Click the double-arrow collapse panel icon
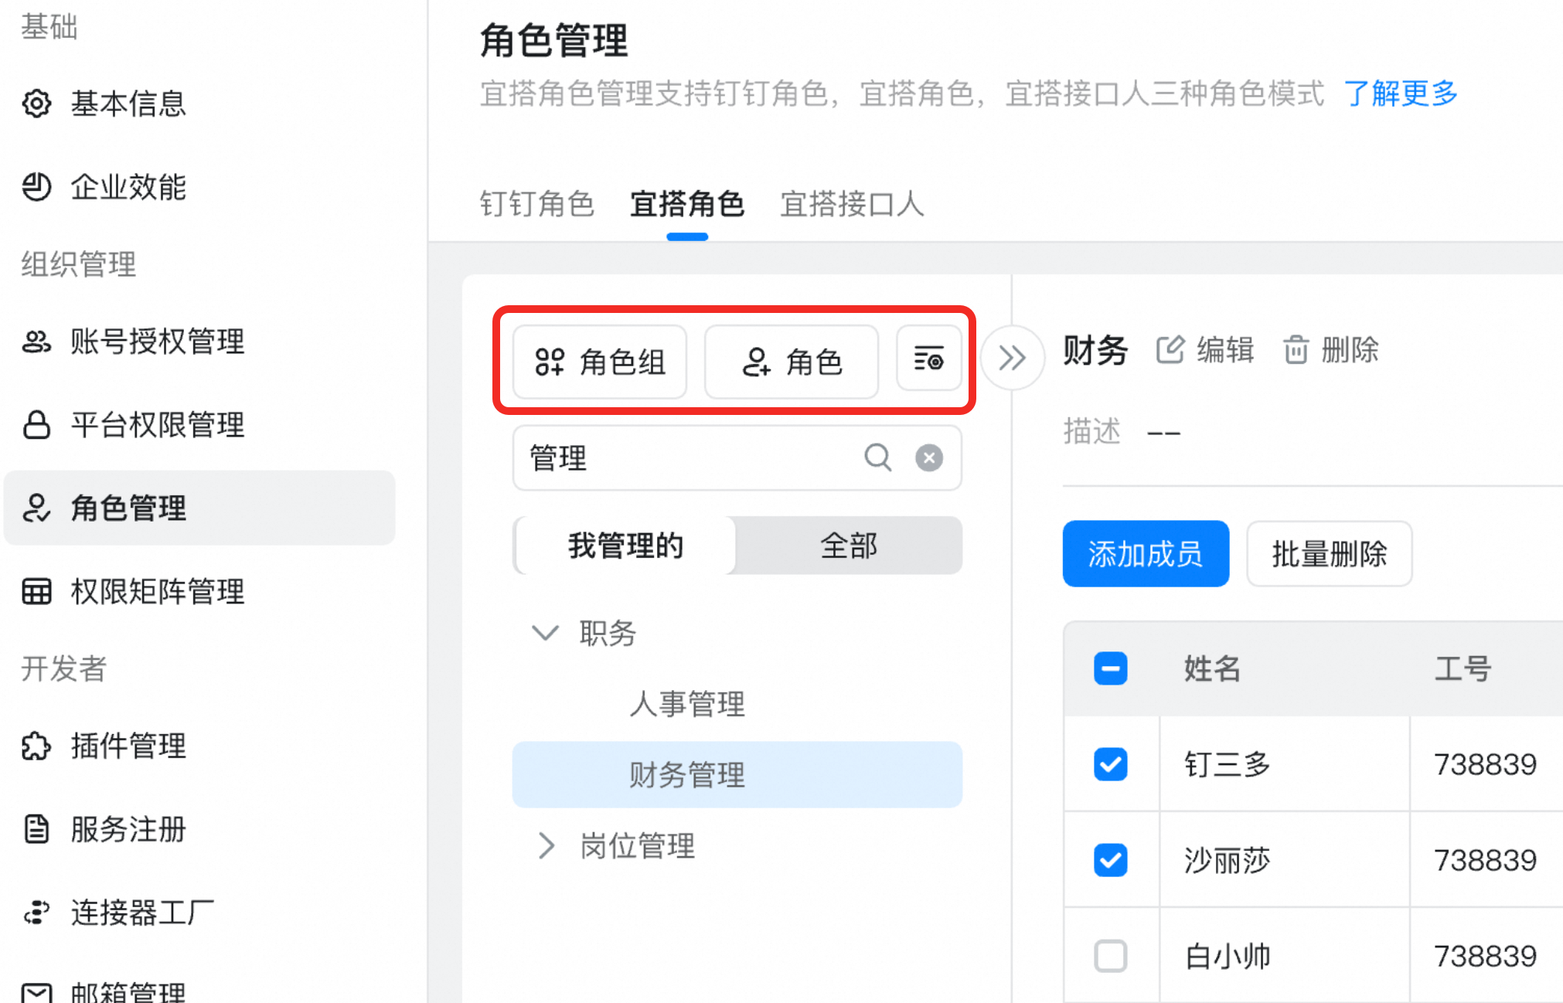Viewport: 1563px width, 1003px height. click(x=1012, y=358)
